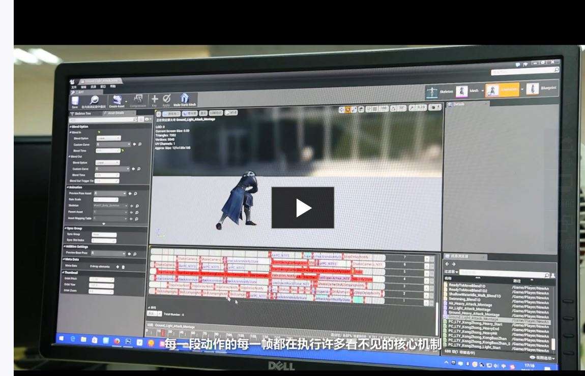Open the Animation mode dropdown arrow

tap(522, 89)
